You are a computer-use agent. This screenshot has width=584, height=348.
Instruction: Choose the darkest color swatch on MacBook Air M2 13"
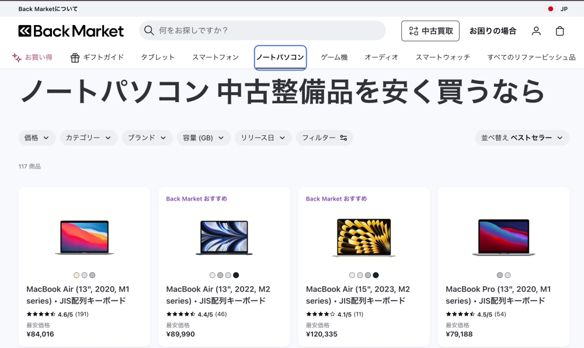click(236, 275)
